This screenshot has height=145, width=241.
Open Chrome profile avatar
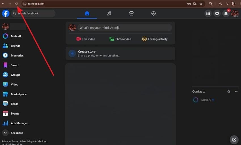233,4
